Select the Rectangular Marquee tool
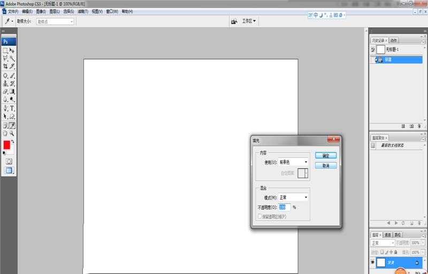The image size is (428, 274). [x=5, y=50]
